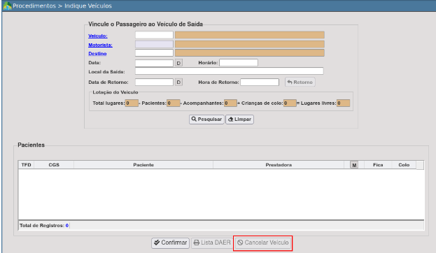Click the M button in table header
Screen dimensions: 436x253
click(x=354, y=165)
